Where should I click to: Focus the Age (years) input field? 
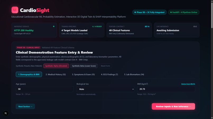click(x=45, y=89)
